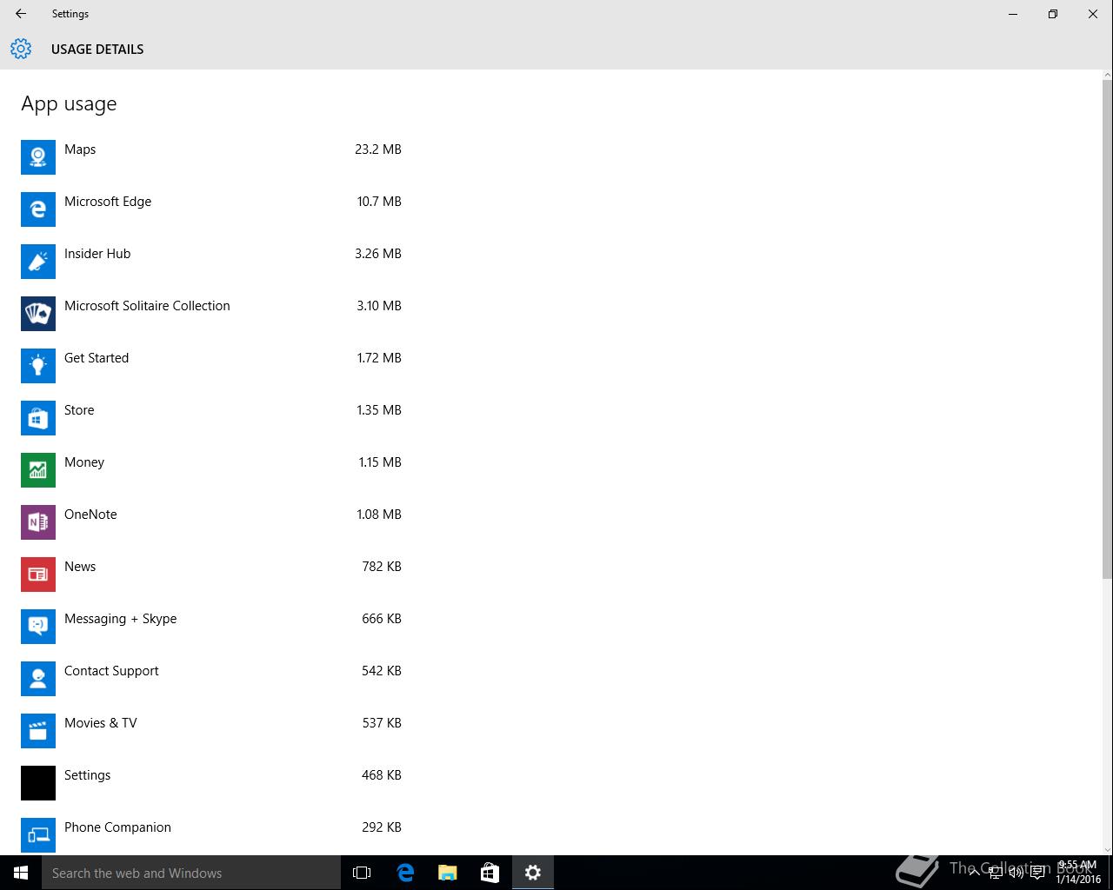Click the scrollbar down arrow
This screenshot has height=890, width=1113.
click(x=1107, y=849)
